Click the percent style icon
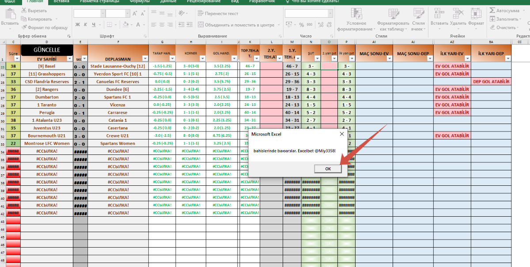This screenshot has height=267, width=530. [x=302, y=25]
